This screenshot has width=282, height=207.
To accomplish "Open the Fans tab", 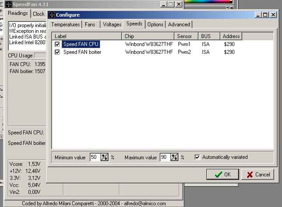I will [x=90, y=25].
